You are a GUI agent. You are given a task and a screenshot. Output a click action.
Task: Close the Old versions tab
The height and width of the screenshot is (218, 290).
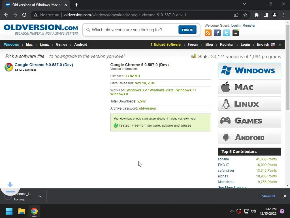click(66, 5)
